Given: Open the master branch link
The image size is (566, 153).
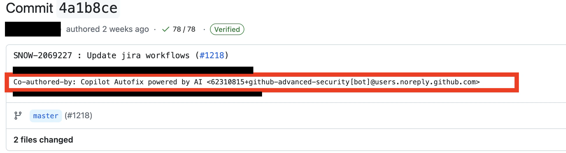Looking at the screenshot, I should coord(46,116).
